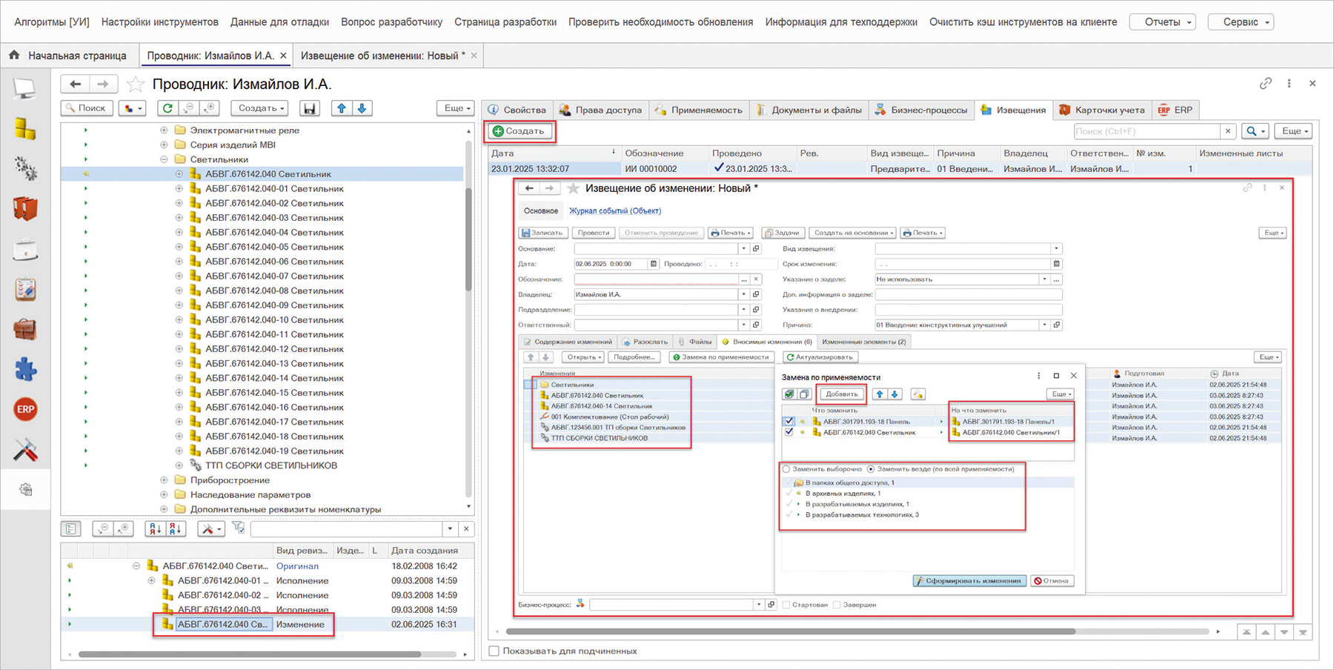Uncheck АБВГ.301791.193-18 Панель row checkbox
This screenshot has height=670, width=1334.
coord(789,421)
